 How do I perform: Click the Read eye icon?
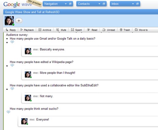point(88,30)
